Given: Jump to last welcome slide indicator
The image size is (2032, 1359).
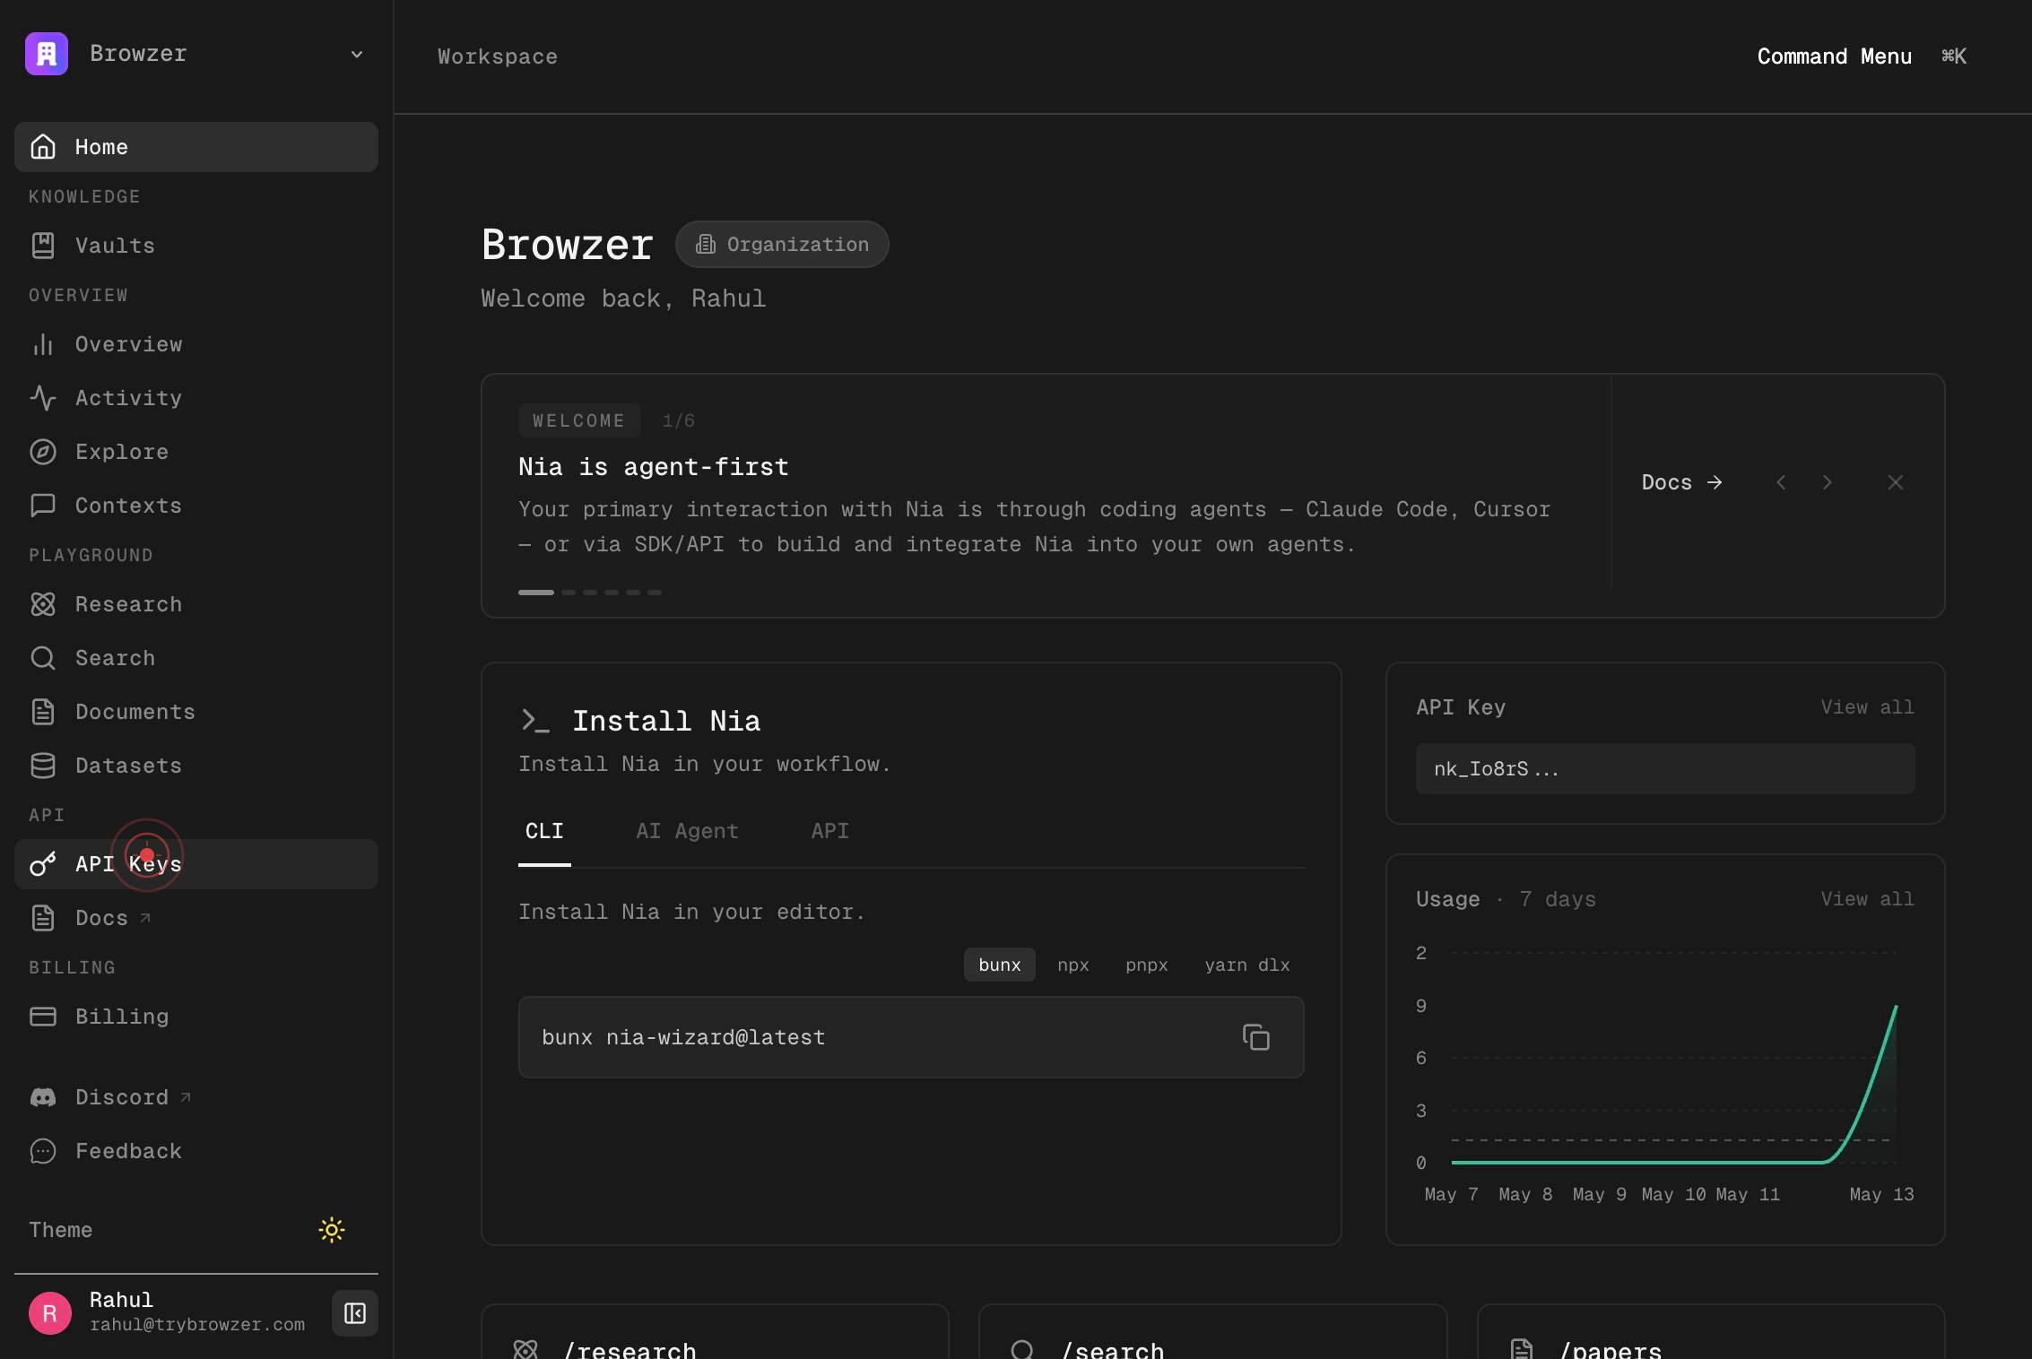Looking at the screenshot, I should tap(655, 593).
